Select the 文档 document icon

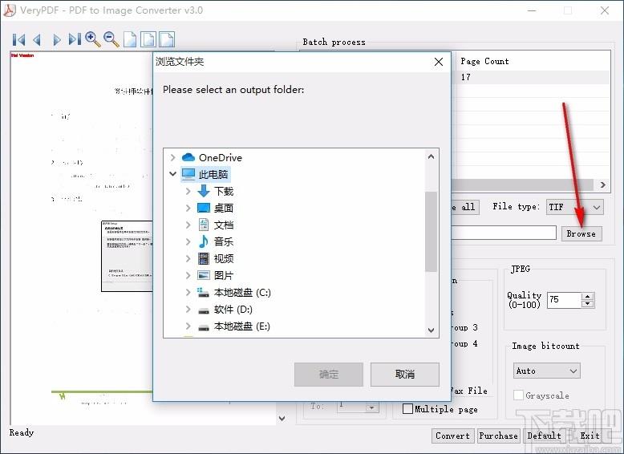pyautogui.click(x=204, y=225)
